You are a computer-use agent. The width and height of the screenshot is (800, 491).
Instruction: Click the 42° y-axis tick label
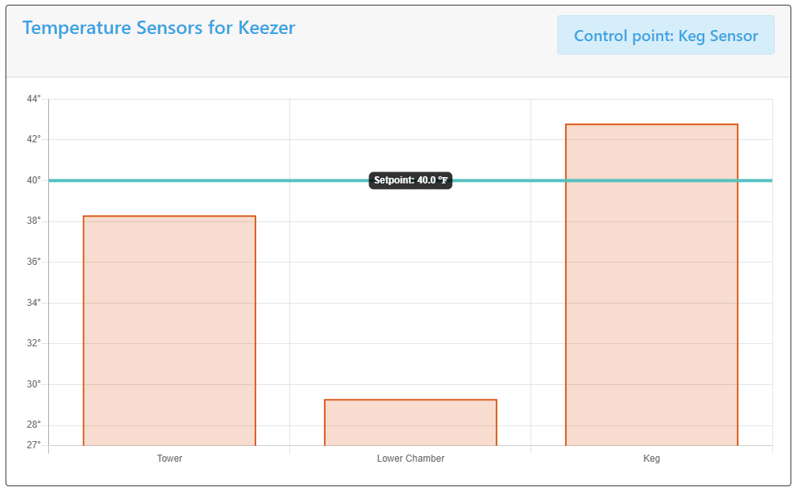pos(34,139)
